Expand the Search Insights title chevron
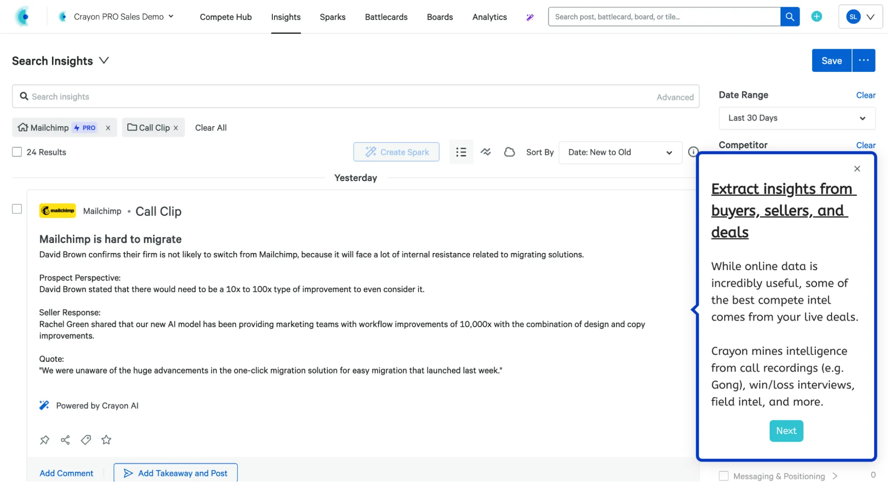The height and width of the screenshot is (482, 888). tap(104, 61)
